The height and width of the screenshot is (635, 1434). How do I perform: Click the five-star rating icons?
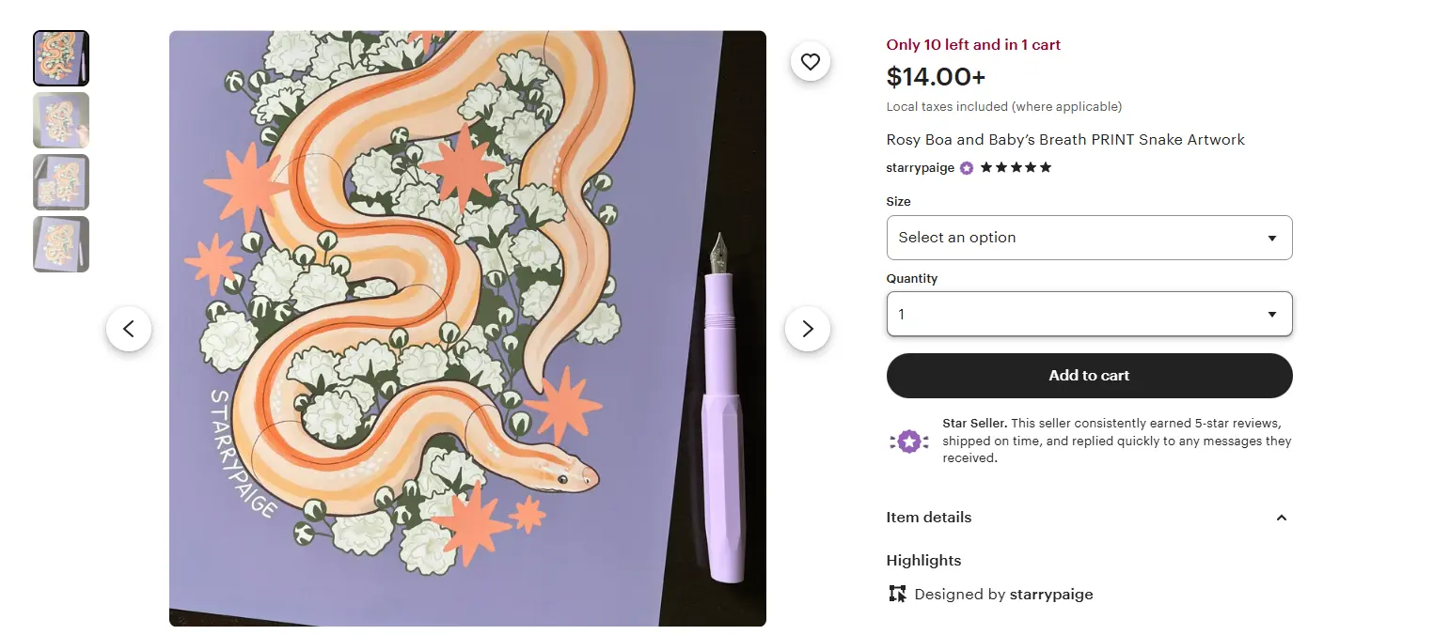click(x=1016, y=168)
